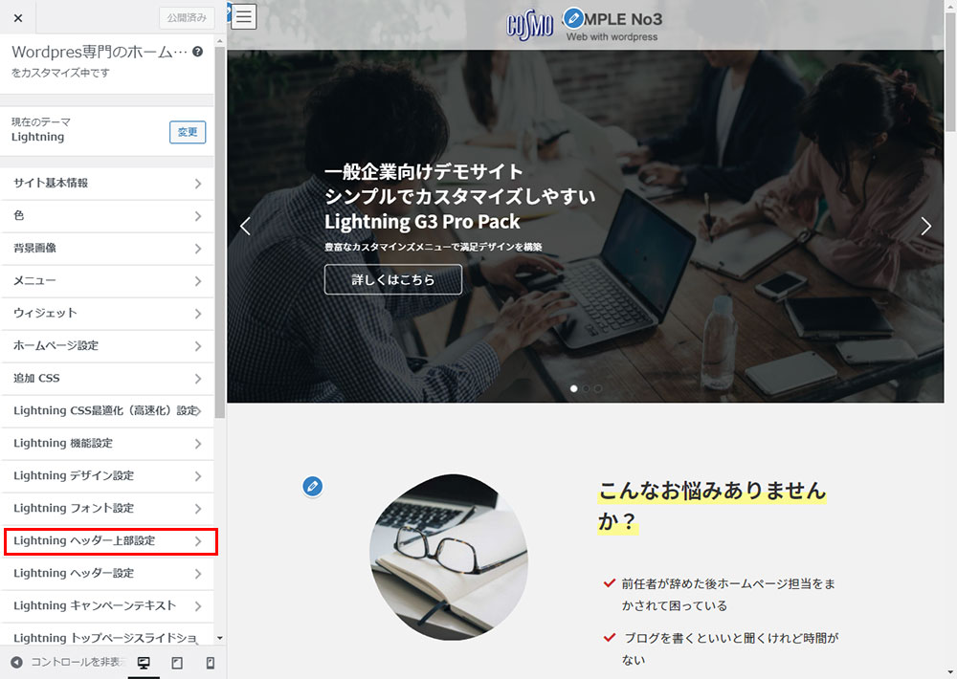Expand the Lightning ヘッダー上部設定 section
Viewport: 957px width, 679px height.
tap(107, 541)
